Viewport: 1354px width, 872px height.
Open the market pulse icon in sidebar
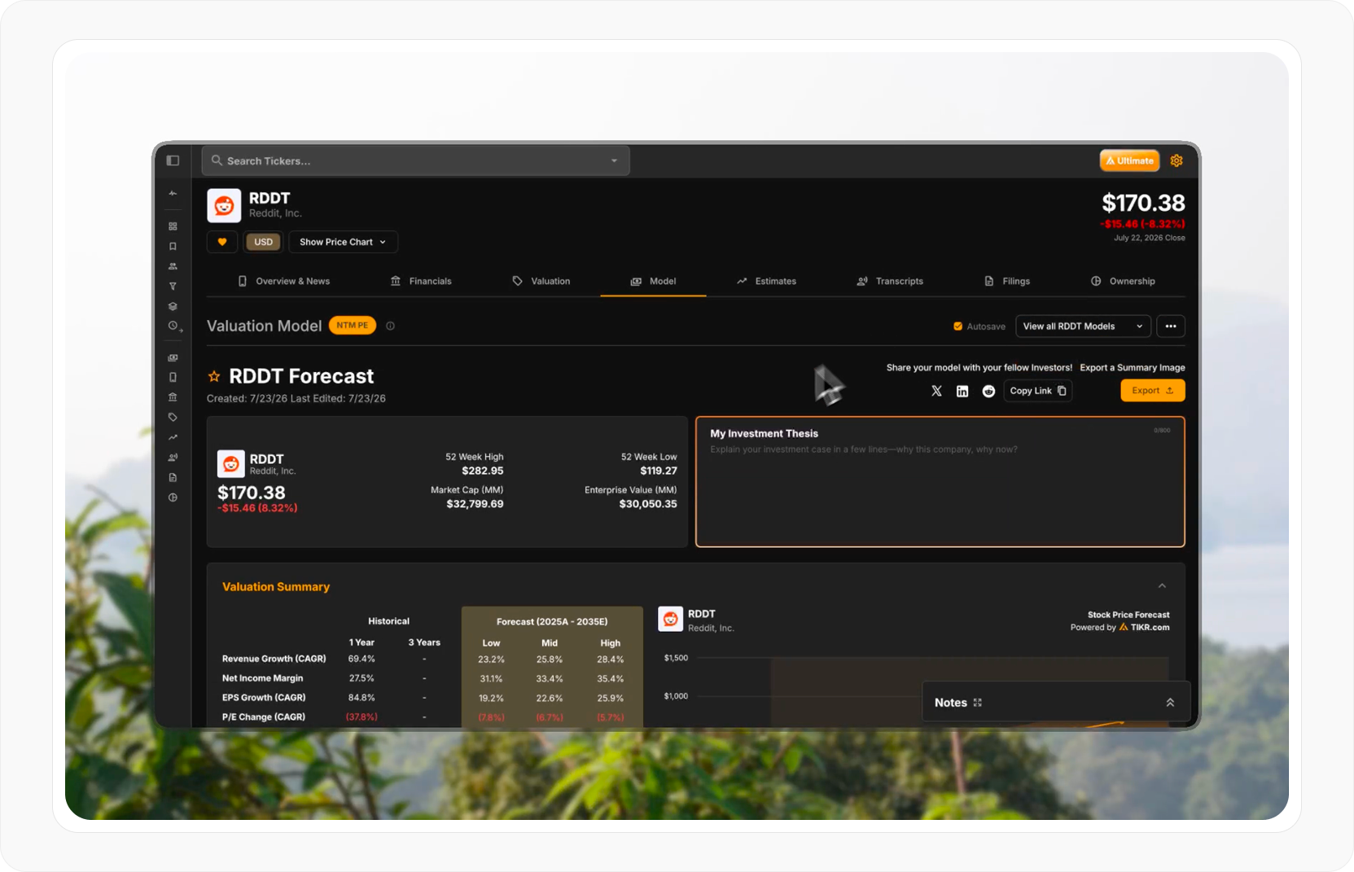[173, 194]
